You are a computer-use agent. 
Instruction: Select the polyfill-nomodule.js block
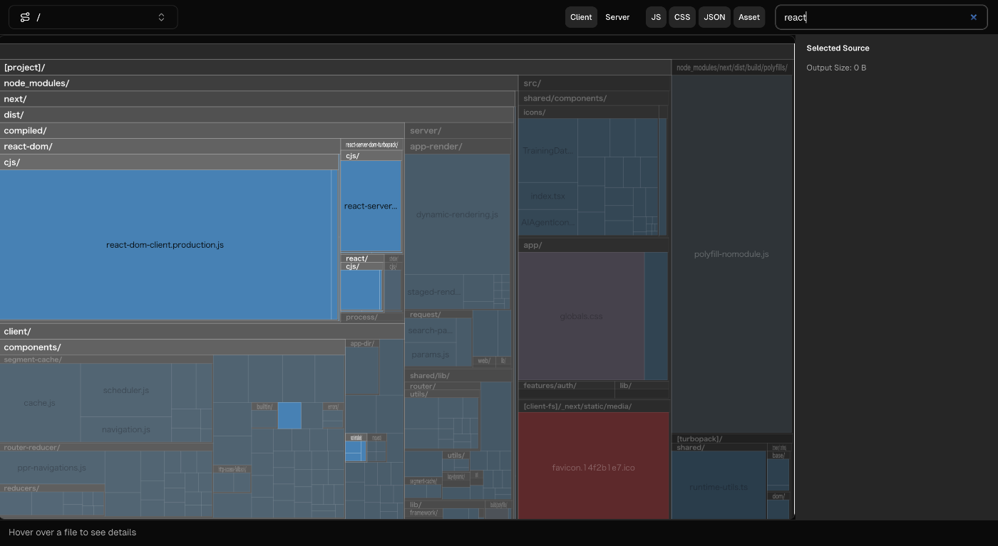[732, 254]
